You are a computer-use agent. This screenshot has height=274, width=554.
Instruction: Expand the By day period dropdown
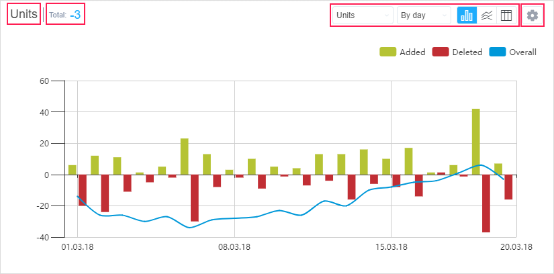coord(424,15)
